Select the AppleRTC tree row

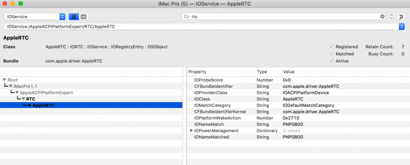point(91,105)
